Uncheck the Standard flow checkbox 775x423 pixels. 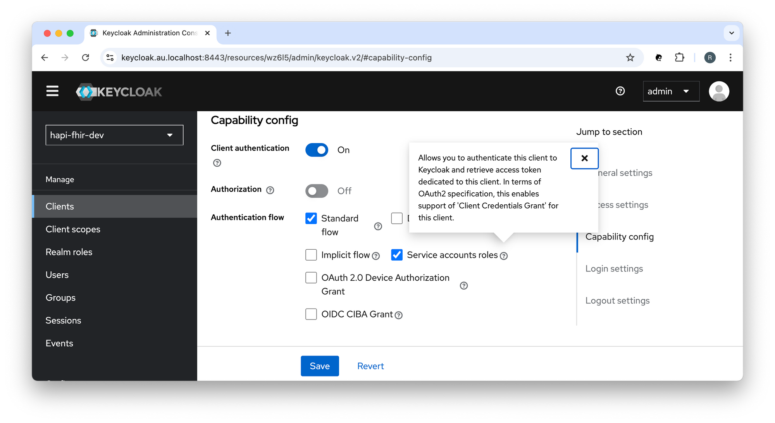pos(311,218)
